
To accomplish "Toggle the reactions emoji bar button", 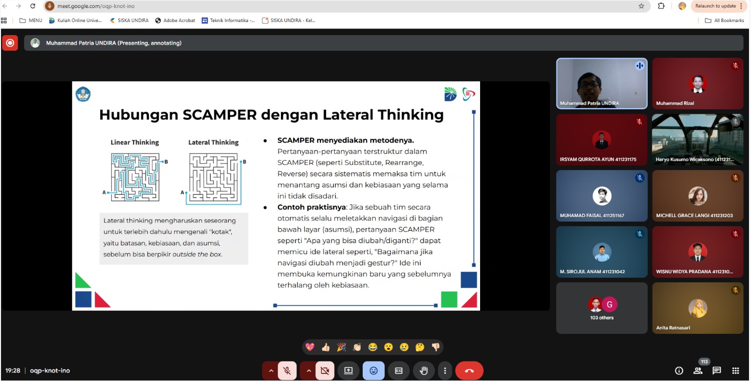I will point(374,371).
